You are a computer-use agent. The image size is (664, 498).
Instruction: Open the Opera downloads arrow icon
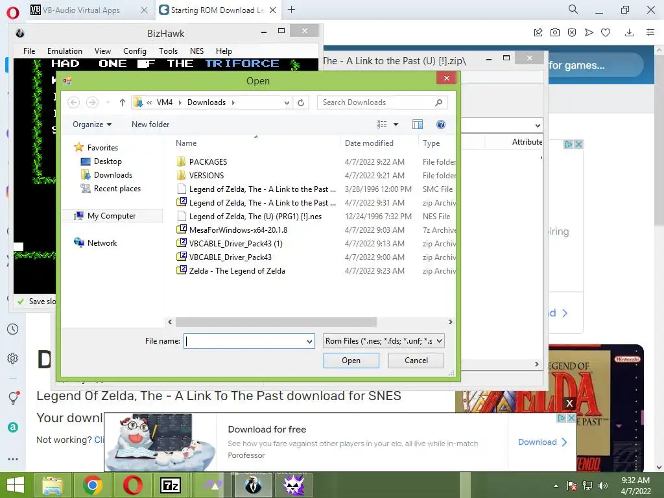click(629, 32)
